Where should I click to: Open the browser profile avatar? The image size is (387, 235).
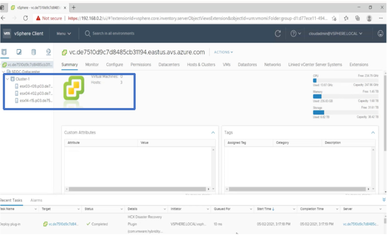pyautogui.click(x=369, y=18)
